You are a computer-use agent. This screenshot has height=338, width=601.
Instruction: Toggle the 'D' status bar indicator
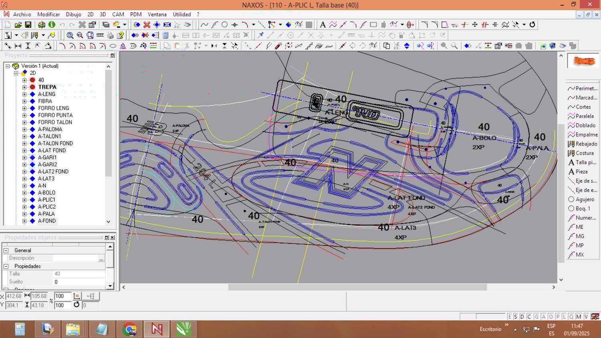(x=522, y=317)
